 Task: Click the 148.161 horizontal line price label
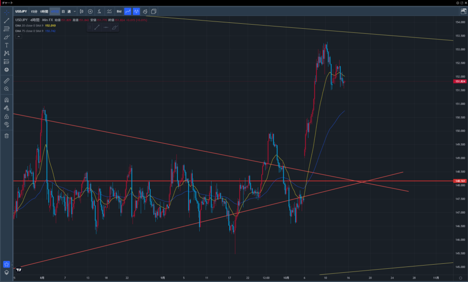click(459, 181)
